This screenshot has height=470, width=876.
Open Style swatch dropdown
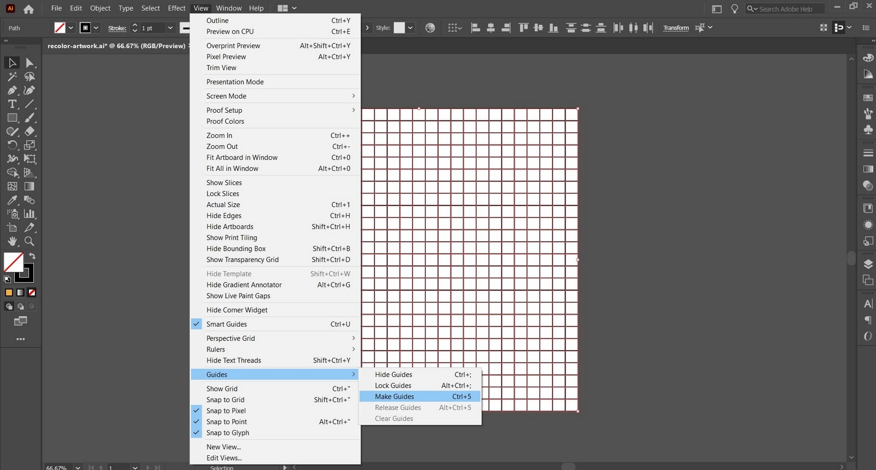pos(410,28)
